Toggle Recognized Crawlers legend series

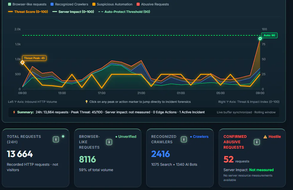coord(69,4)
